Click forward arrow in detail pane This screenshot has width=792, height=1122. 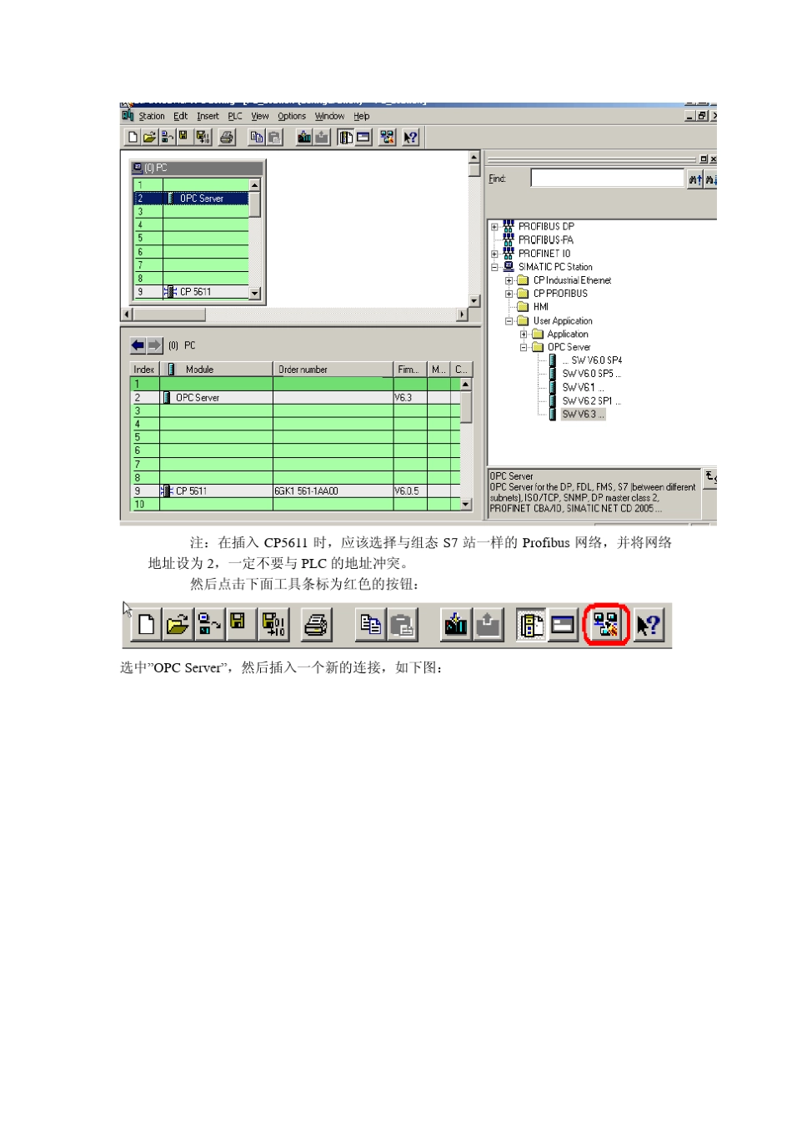(154, 345)
